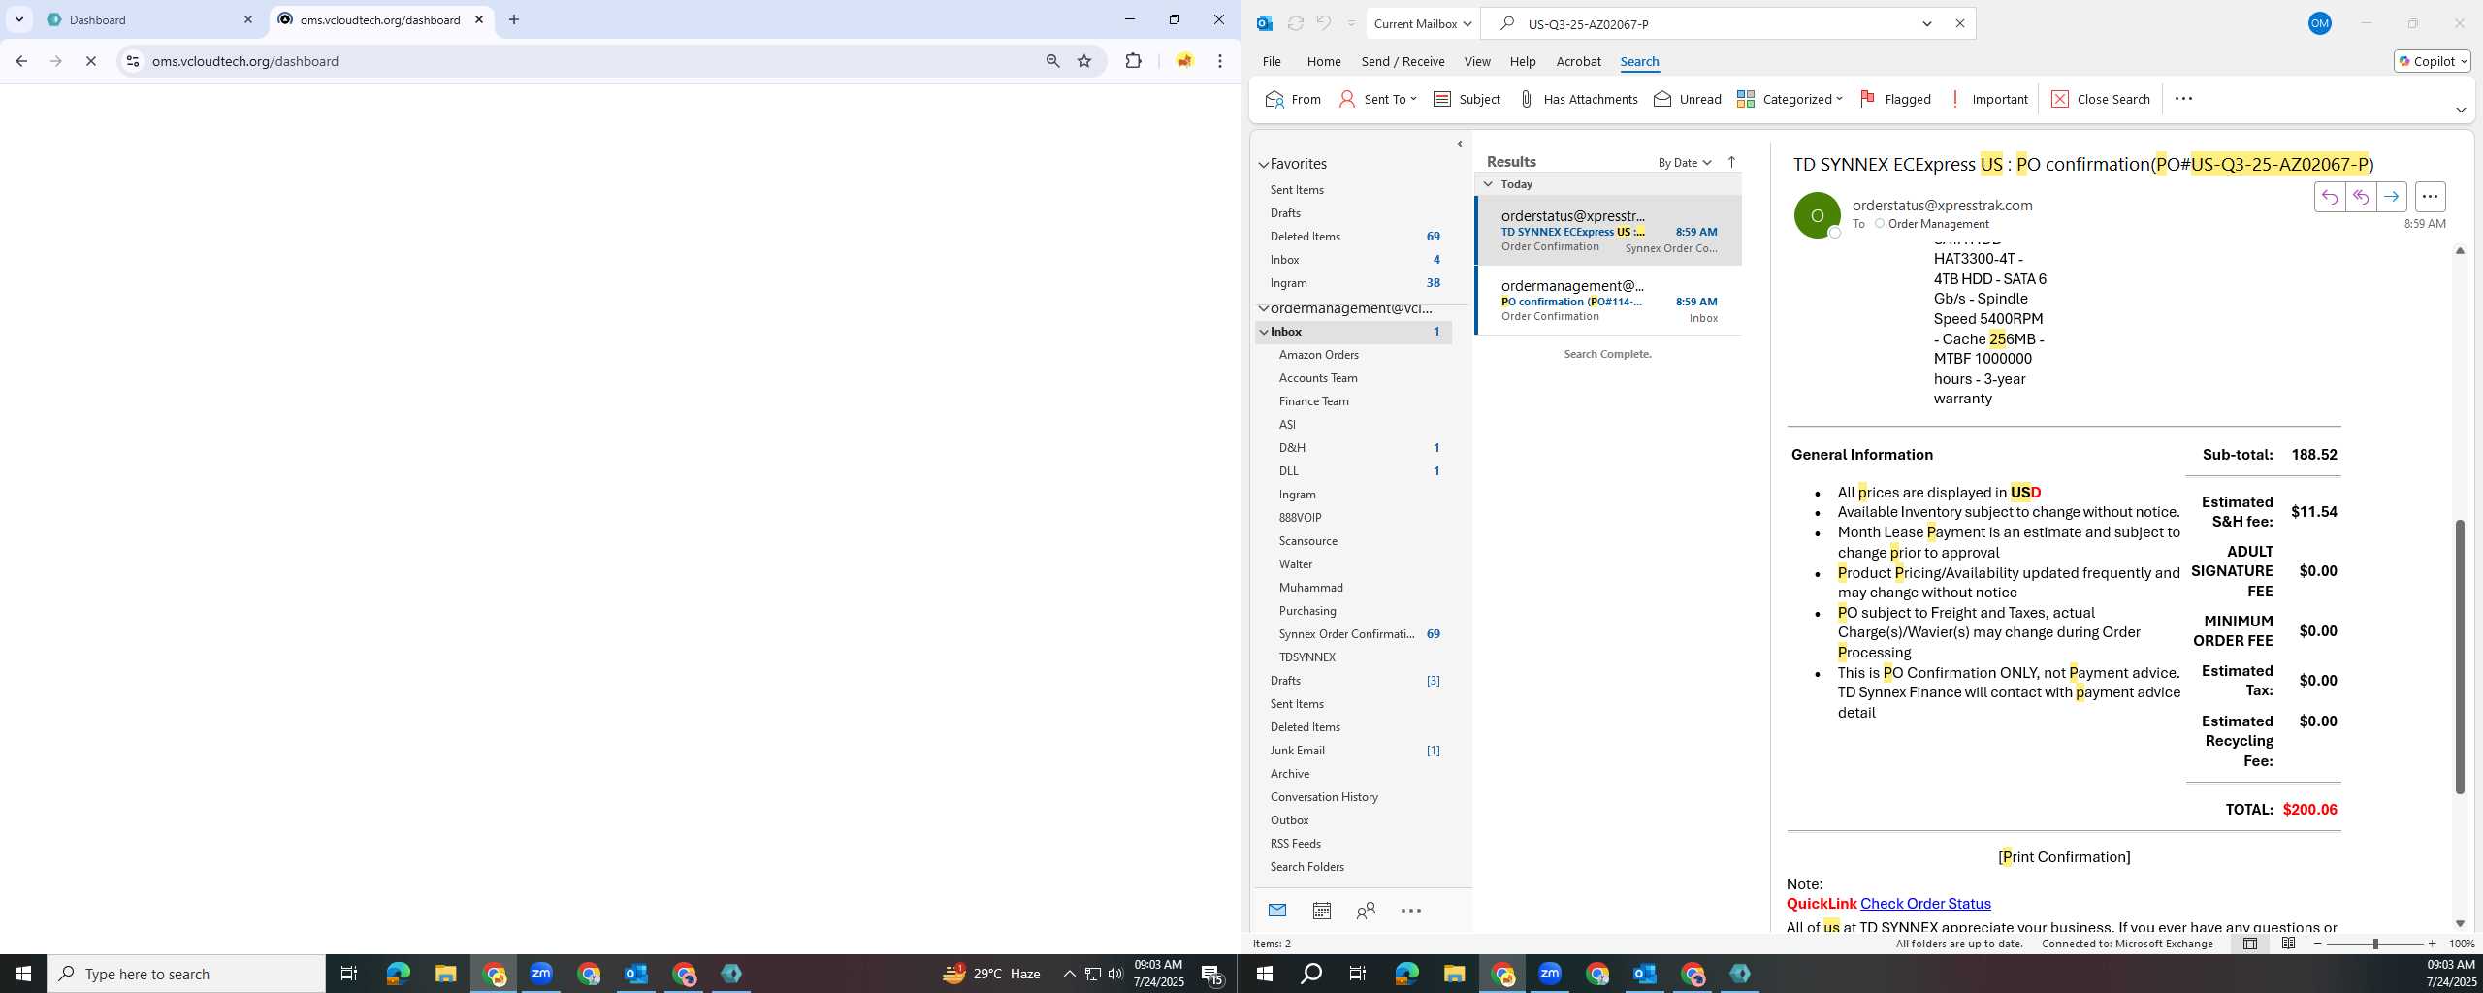The width and height of the screenshot is (2483, 993).
Task: Open the Chrome extensions puzzle icon
Action: (1133, 61)
